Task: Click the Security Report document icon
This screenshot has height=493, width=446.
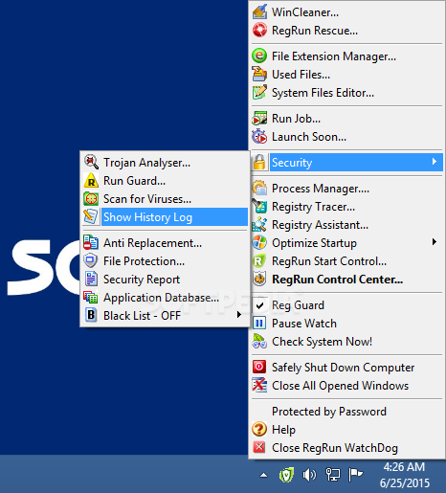Action: click(x=91, y=280)
